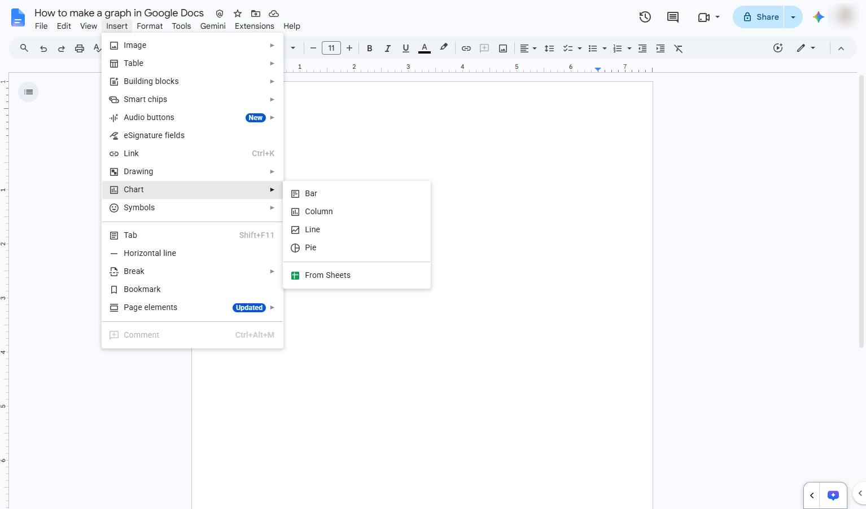
Task: Redo the last action
Action: point(62,48)
